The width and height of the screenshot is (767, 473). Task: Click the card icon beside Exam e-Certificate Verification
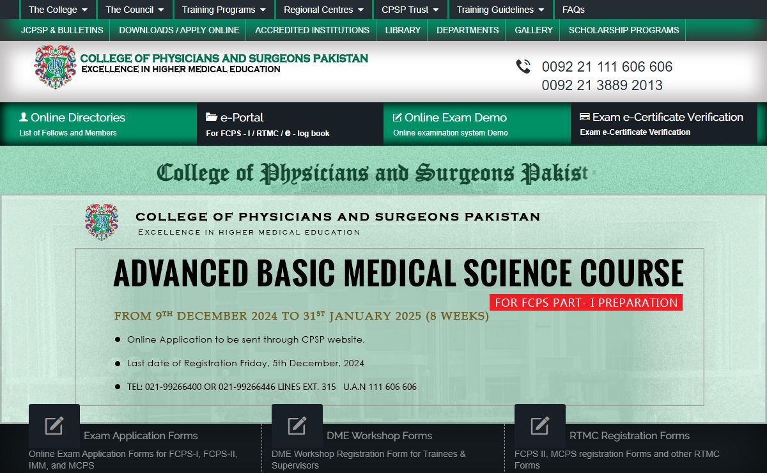click(x=584, y=117)
